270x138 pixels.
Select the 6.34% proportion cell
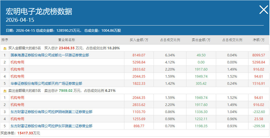pyautogui.click(x=170, y=55)
